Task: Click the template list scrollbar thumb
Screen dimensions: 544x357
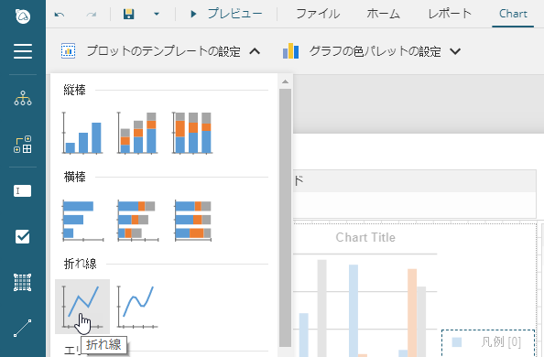Action: pos(285,218)
